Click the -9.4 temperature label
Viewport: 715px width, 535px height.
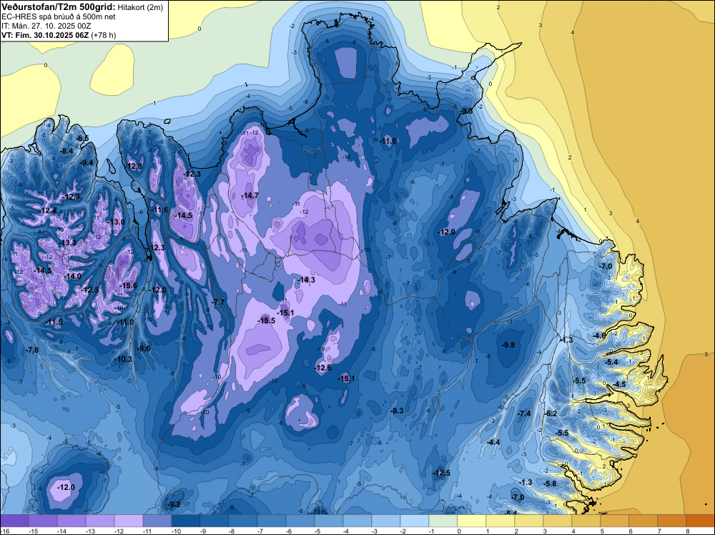click(87, 162)
